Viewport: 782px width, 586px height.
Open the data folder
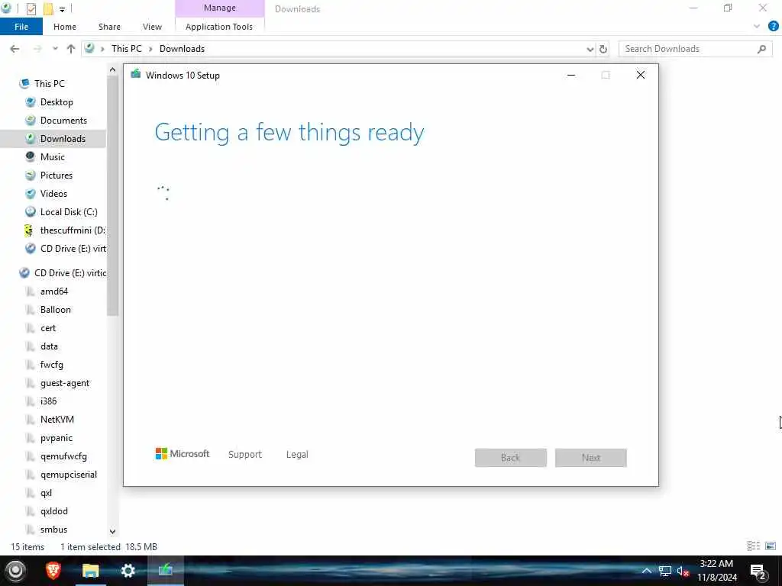(49, 346)
